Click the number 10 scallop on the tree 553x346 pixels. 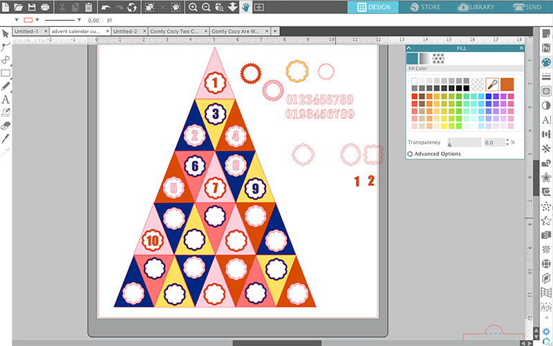pos(152,240)
